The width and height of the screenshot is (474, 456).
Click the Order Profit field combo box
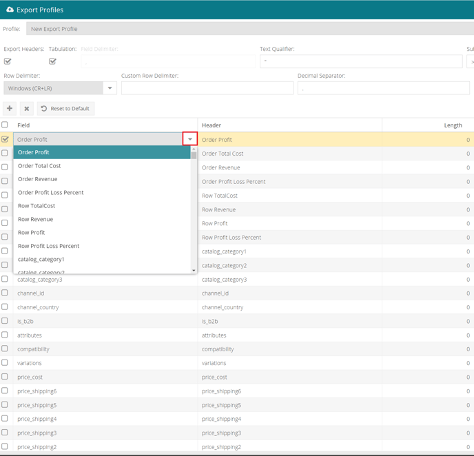click(98, 139)
